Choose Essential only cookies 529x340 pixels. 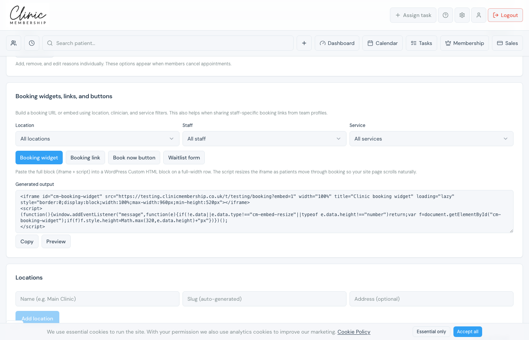click(431, 332)
